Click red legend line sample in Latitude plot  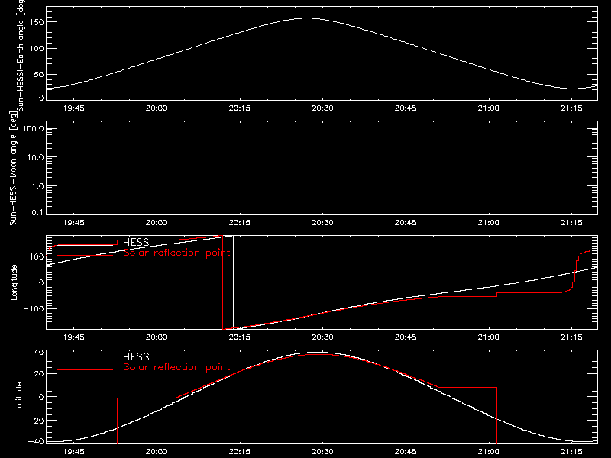click(85, 369)
